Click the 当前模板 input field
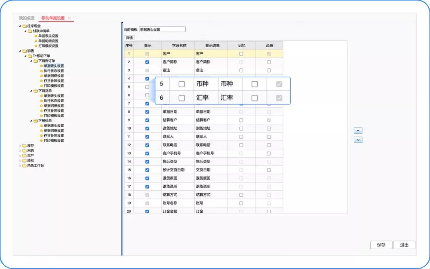Viewport: 430px width, 269px height. (x=162, y=30)
